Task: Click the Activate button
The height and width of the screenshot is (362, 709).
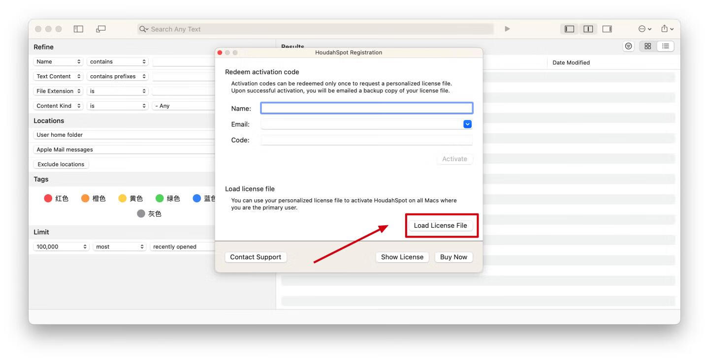Action: pyautogui.click(x=454, y=159)
